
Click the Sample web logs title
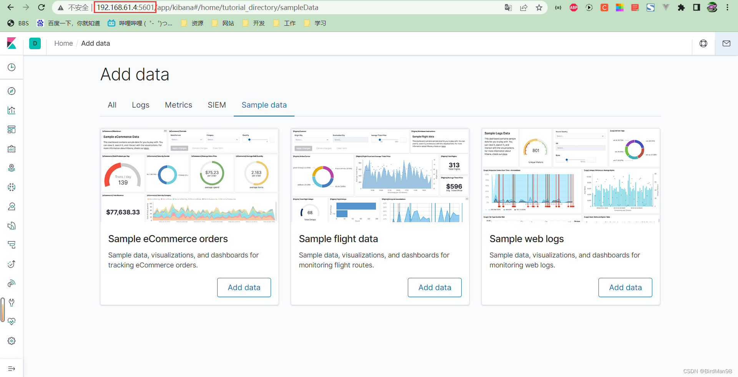[527, 239]
